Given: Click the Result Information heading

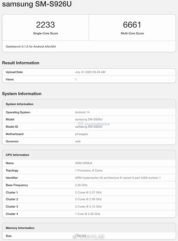Looking at the screenshot, I should (21, 63).
